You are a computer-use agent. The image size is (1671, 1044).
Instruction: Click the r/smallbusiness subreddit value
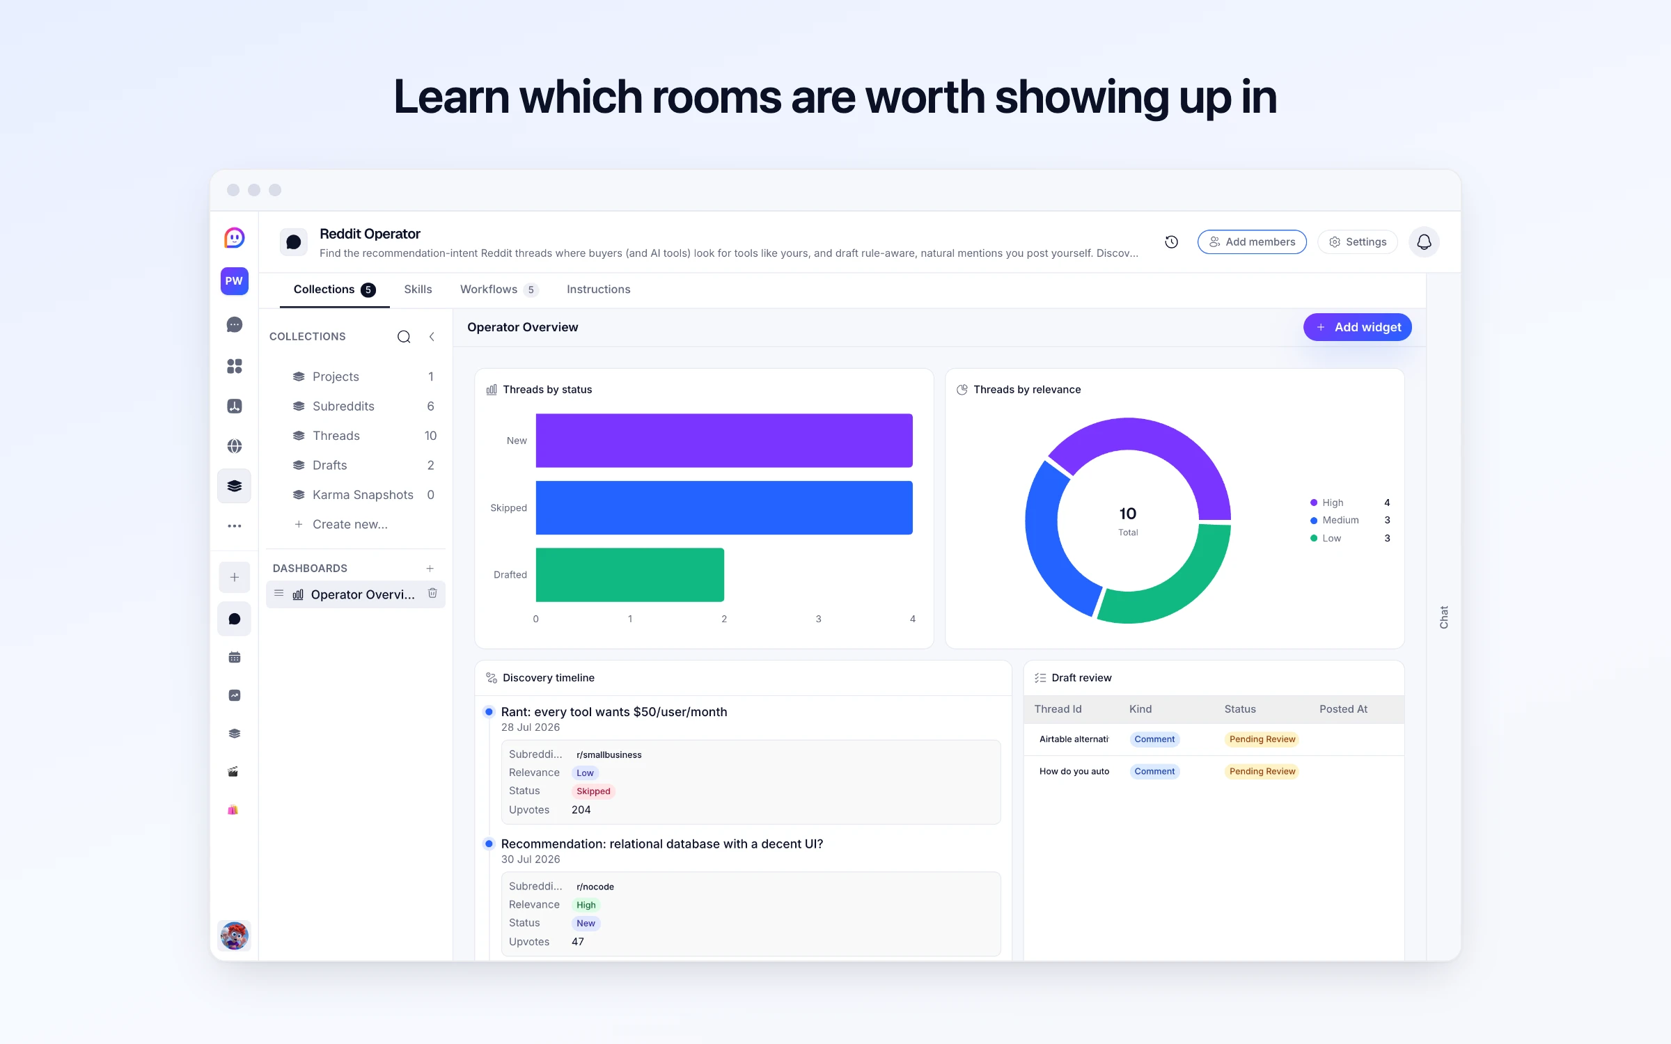(609, 755)
